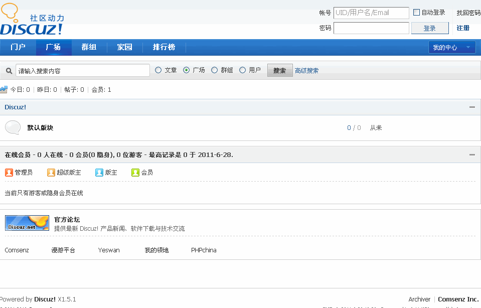
Task: Visit the Yeswan friend link
Action: (109, 250)
